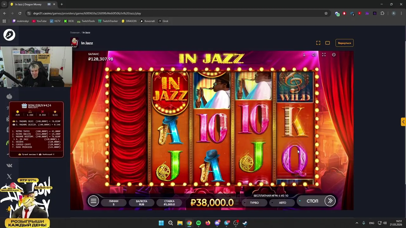Open the Grok bookmark
This screenshot has height=228, width=406.
[163, 21]
